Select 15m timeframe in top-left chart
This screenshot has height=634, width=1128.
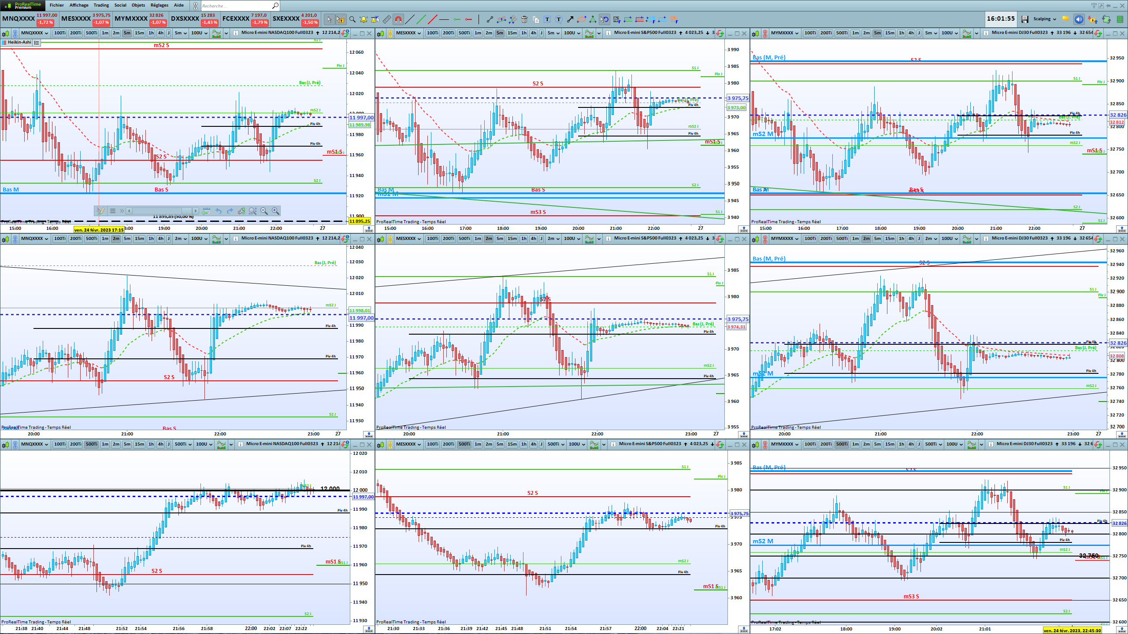[x=139, y=33]
